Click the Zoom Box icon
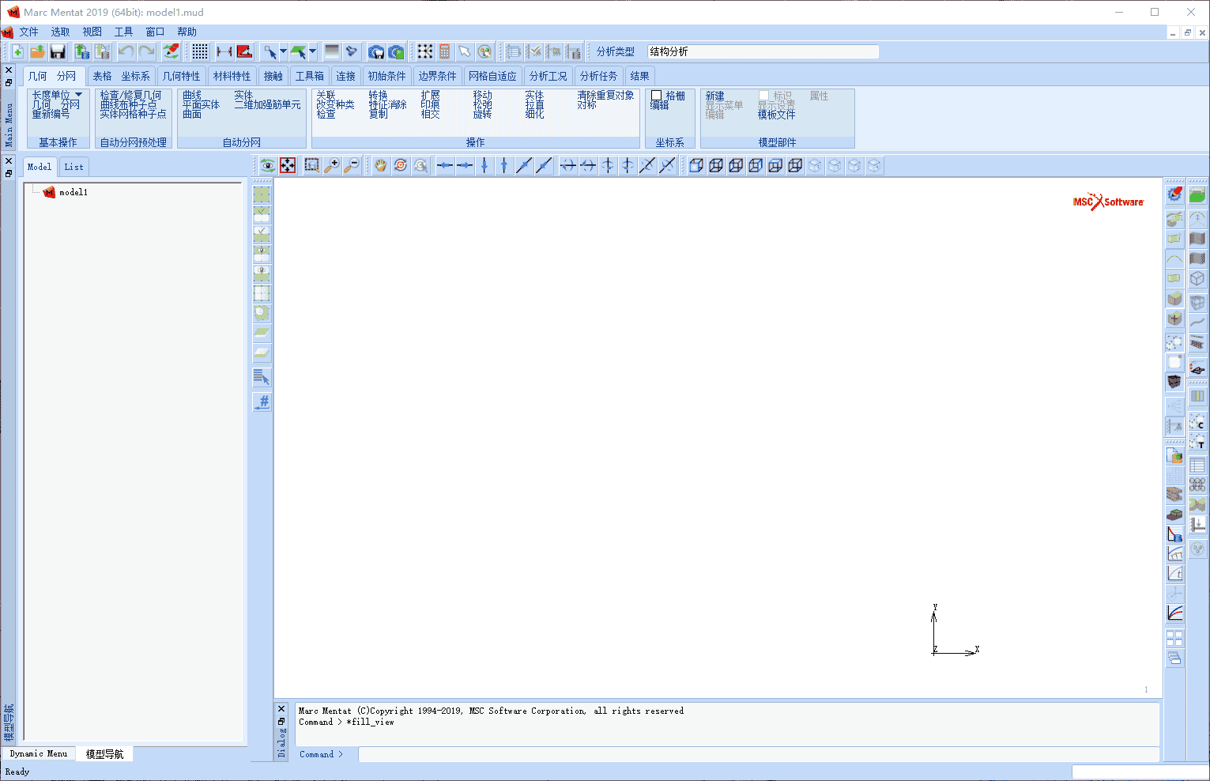 [312, 165]
